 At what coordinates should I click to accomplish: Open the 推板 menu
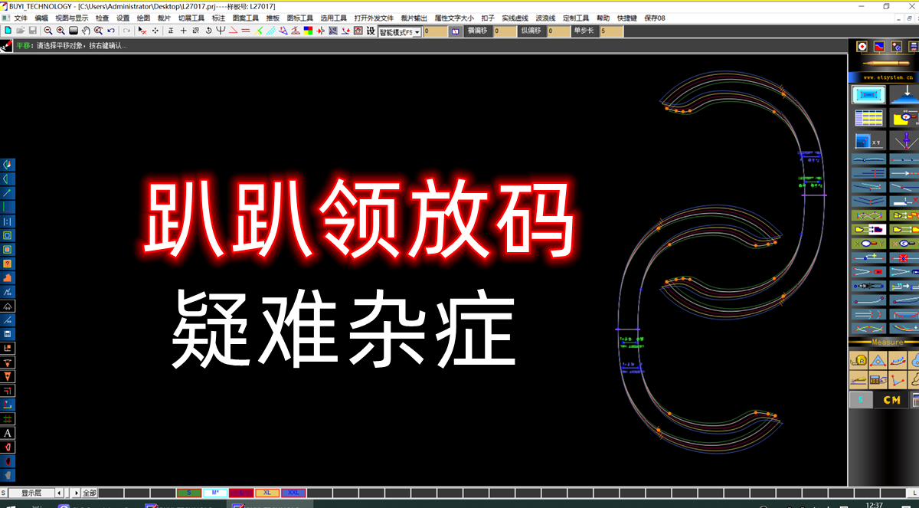click(273, 18)
